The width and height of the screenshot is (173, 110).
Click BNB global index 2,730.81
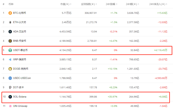(x=92, y=41)
